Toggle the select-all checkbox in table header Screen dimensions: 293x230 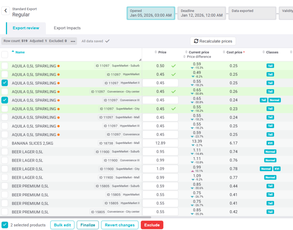tap(5, 54)
